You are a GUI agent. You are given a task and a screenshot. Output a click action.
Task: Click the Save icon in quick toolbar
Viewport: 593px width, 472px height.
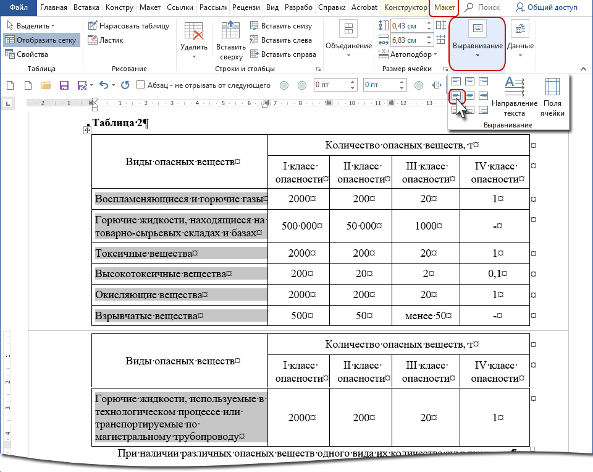(64, 85)
